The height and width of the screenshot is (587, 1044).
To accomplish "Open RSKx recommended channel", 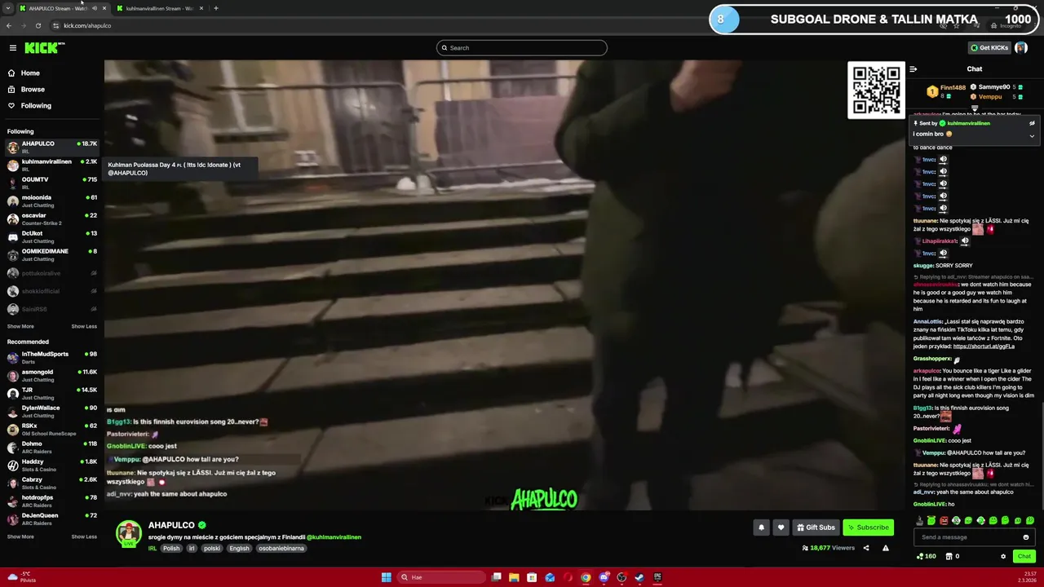I will pyautogui.click(x=52, y=429).
